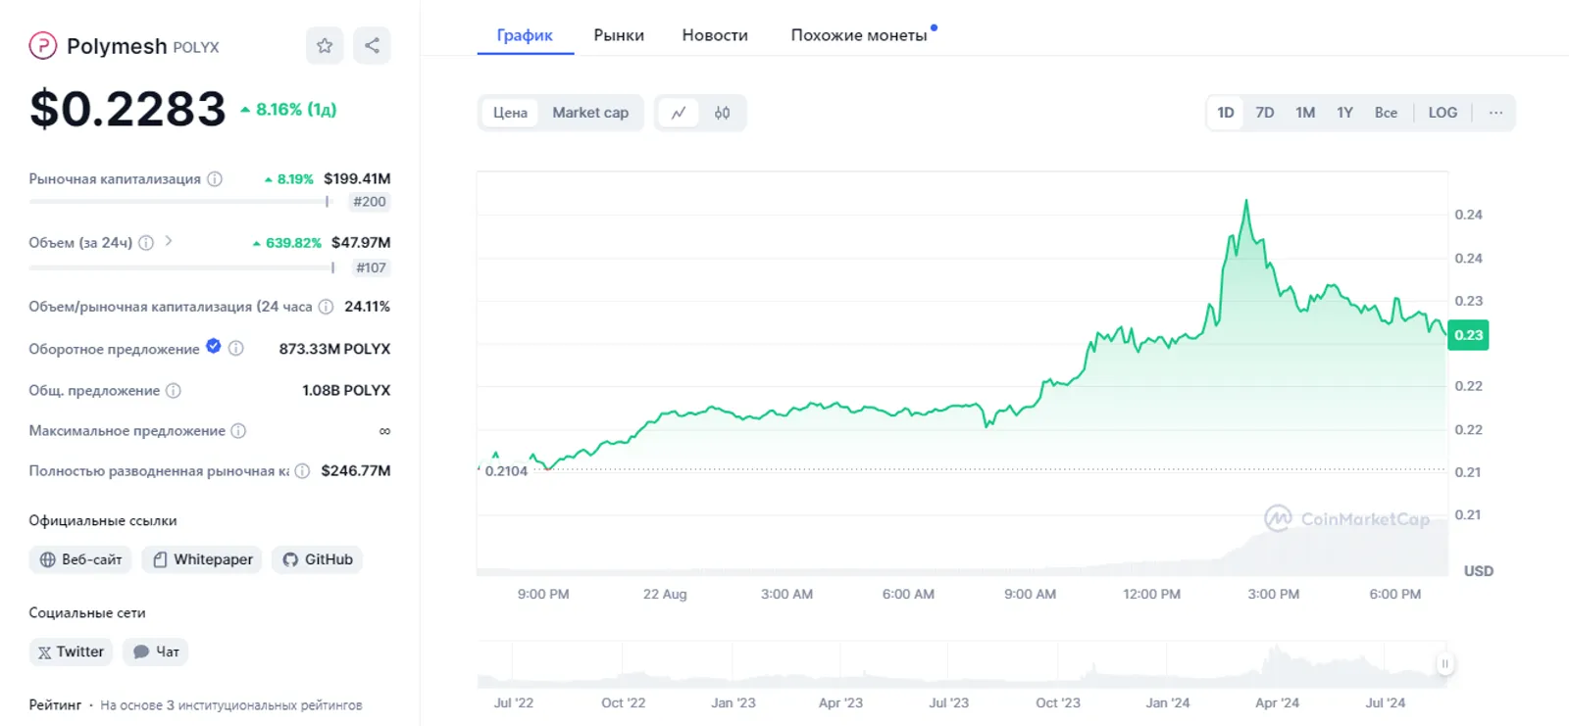Open the Twitter social link

[x=71, y=652]
